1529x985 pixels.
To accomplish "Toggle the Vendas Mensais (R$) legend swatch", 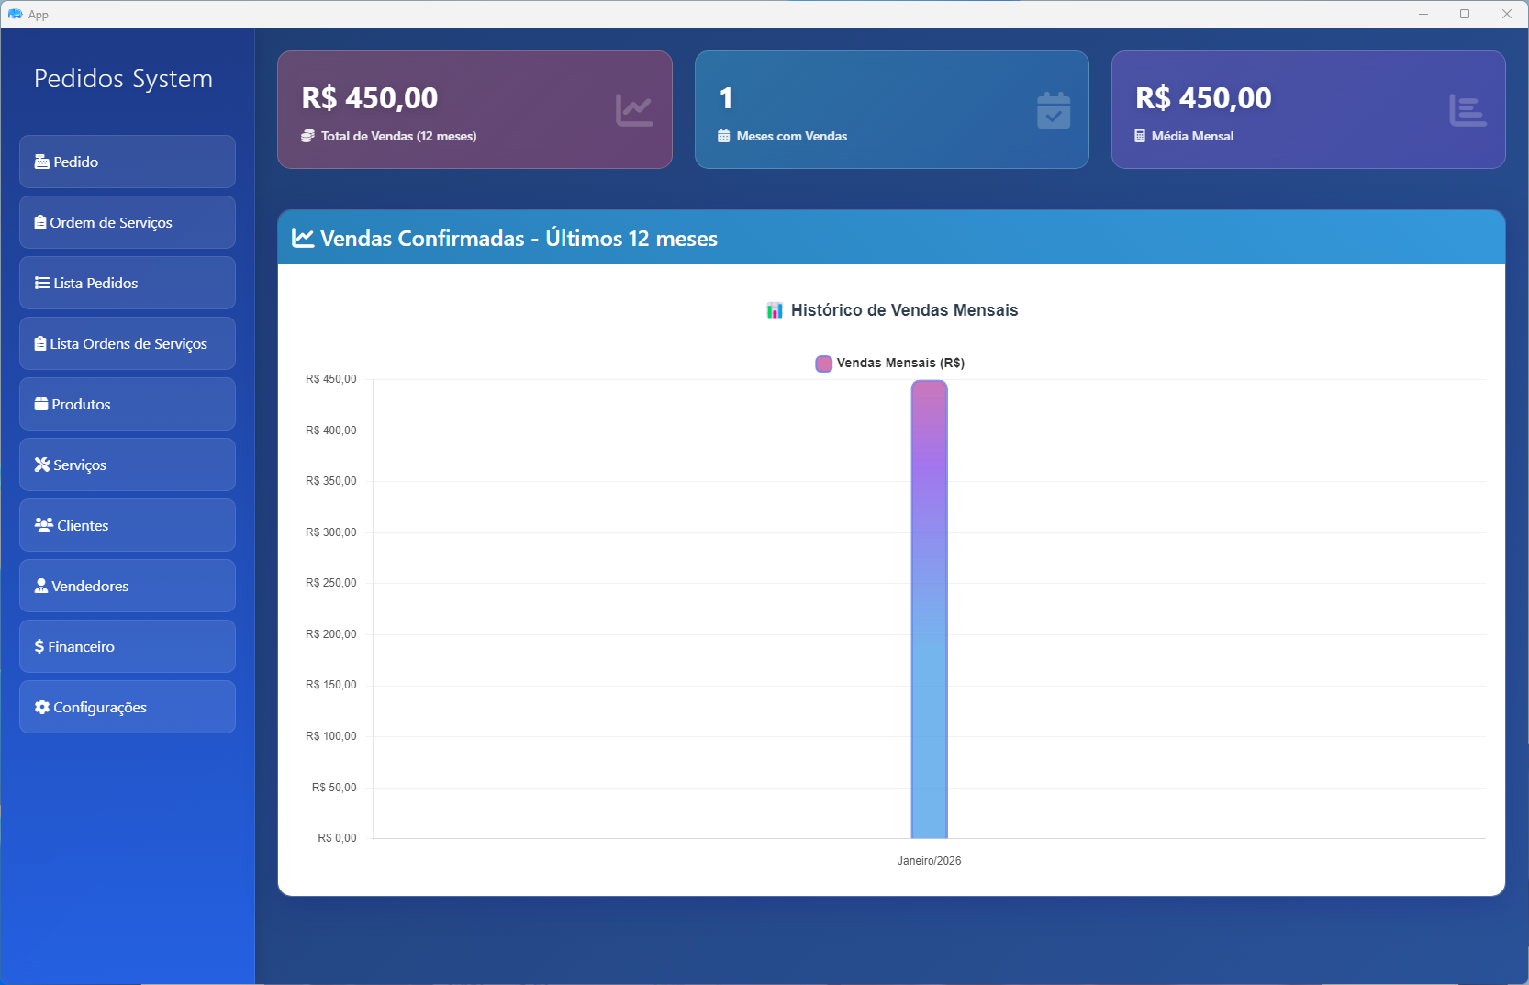I will pos(823,364).
